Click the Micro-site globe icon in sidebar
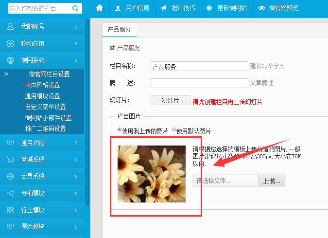 click(x=11, y=60)
